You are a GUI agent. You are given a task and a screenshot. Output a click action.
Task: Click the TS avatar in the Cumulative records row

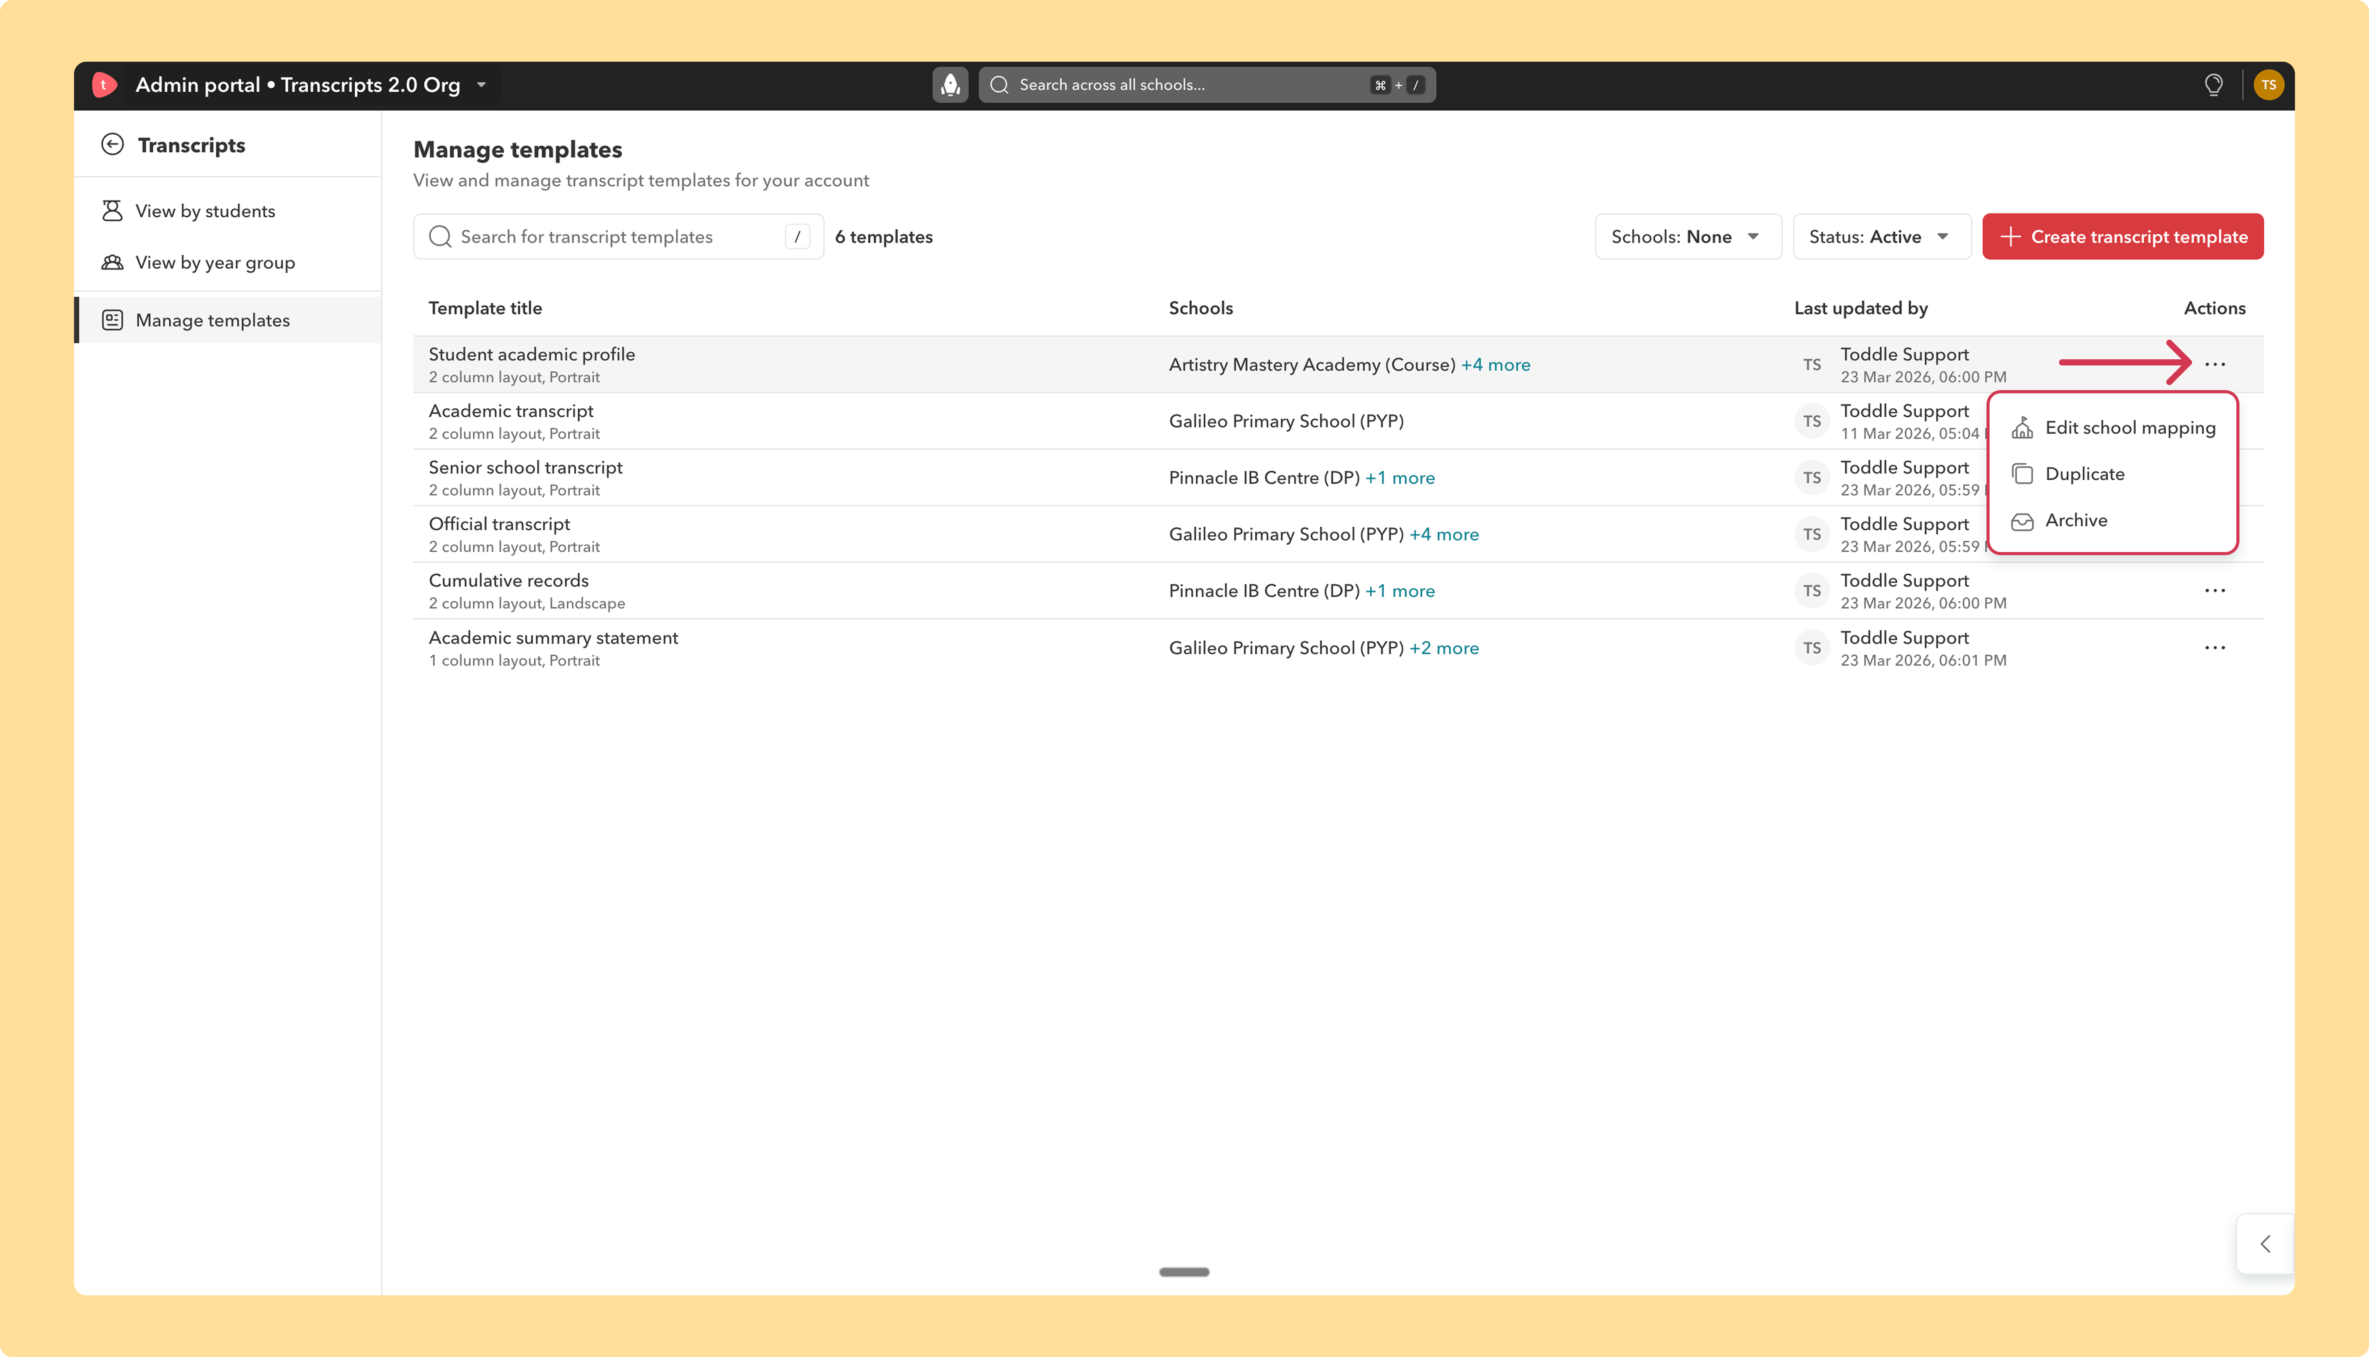click(1812, 591)
